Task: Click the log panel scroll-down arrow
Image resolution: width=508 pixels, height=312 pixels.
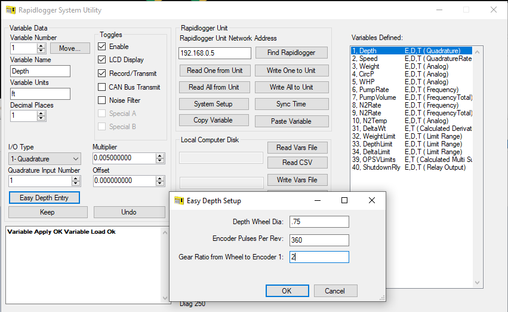Action: coord(165,298)
